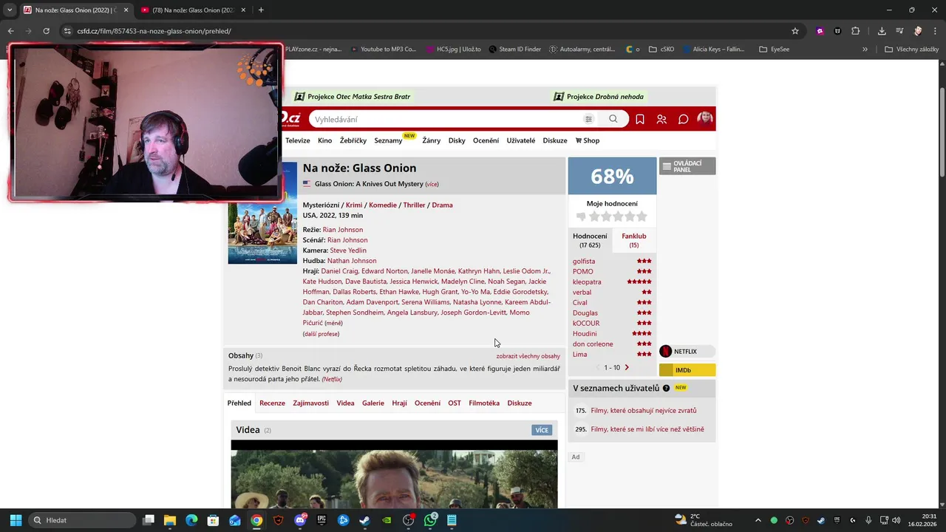Image resolution: width=946 pixels, height=532 pixels.
Task: Show 'další profese' crew list
Action: click(x=321, y=334)
